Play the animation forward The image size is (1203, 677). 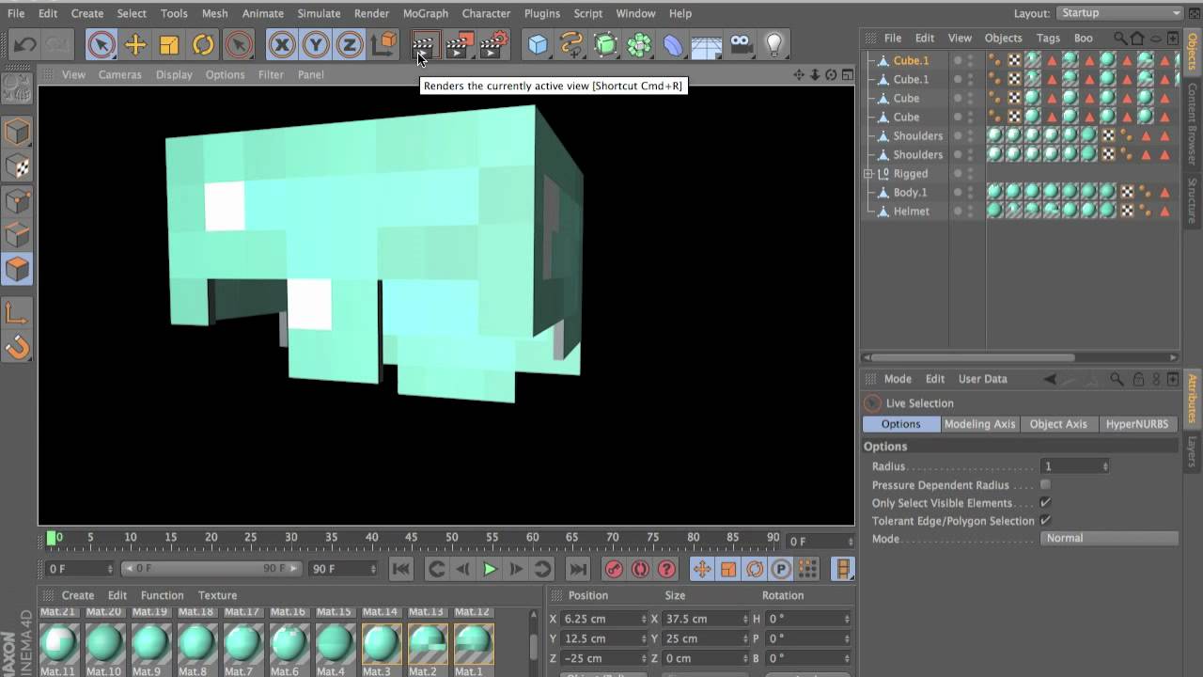click(x=490, y=569)
